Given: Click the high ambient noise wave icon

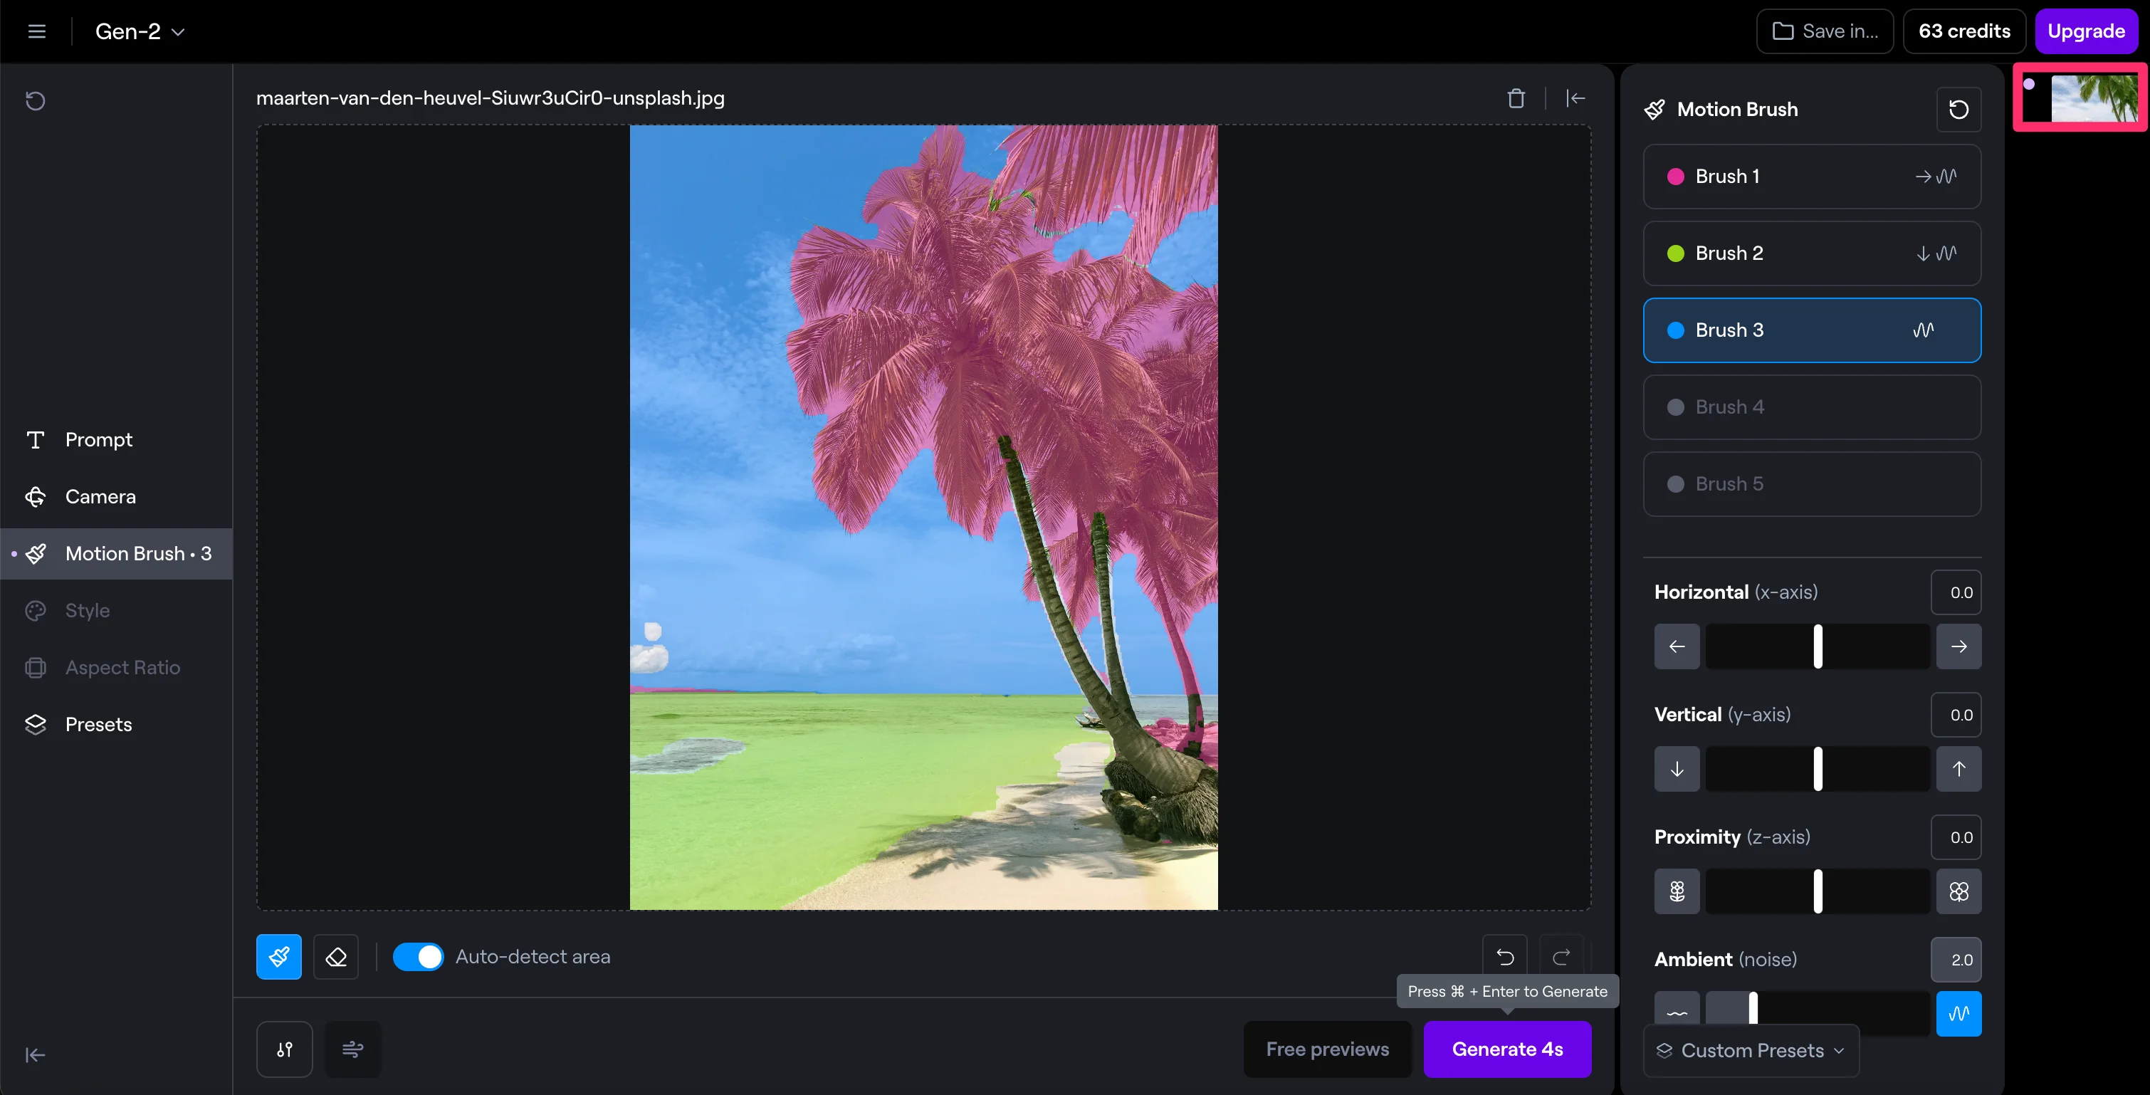Looking at the screenshot, I should [1958, 1013].
